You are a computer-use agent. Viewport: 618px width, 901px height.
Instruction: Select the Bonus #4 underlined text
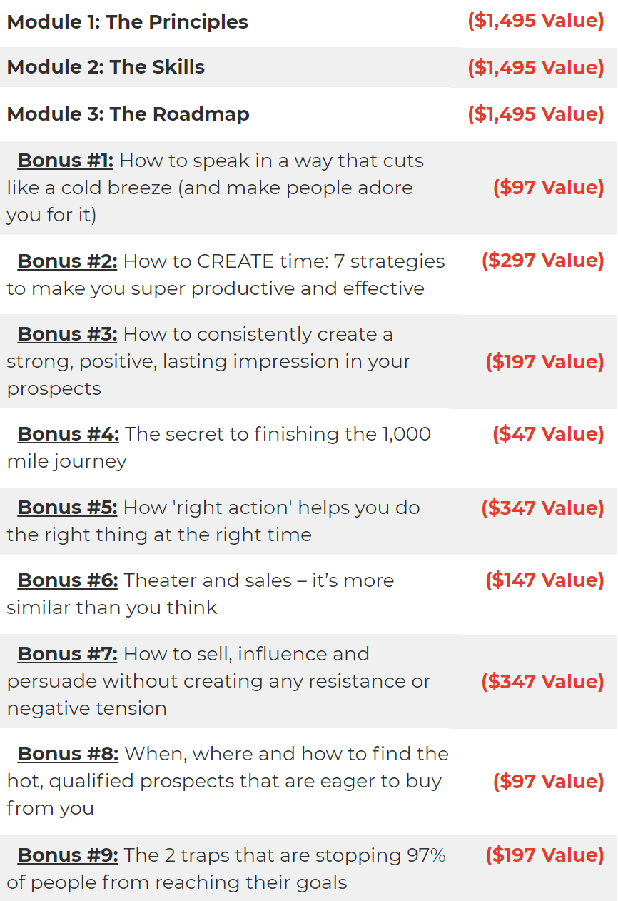[x=68, y=434]
